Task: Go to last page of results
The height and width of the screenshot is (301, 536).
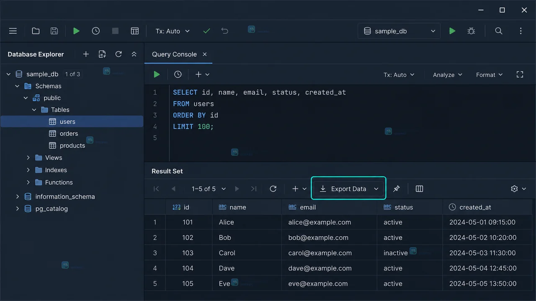Action: click(254, 189)
